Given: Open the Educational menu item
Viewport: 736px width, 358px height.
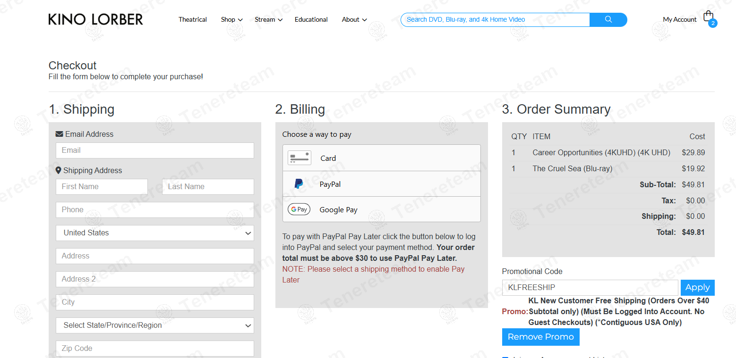Looking at the screenshot, I should (311, 19).
